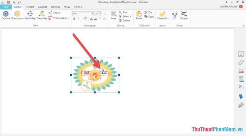The height and width of the screenshot is (136, 246).
Task: Toggle italic text formatting
Action: (78, 19)
